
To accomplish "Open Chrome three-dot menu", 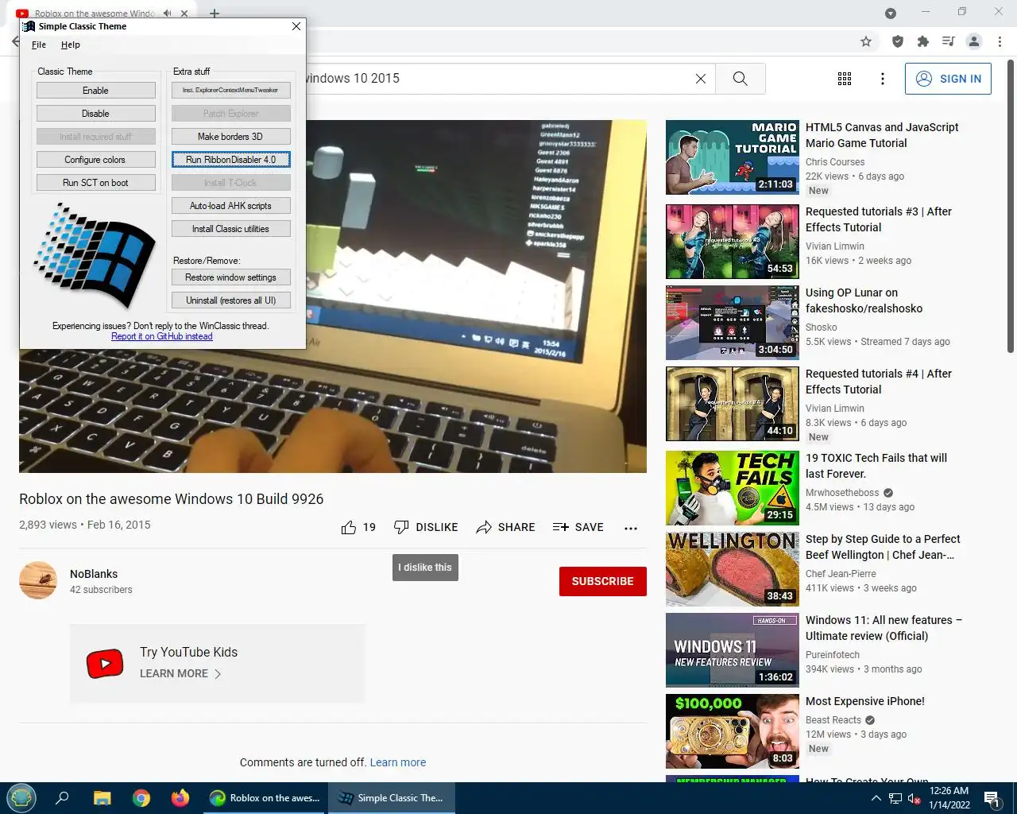I will [x=1000, y=41].
